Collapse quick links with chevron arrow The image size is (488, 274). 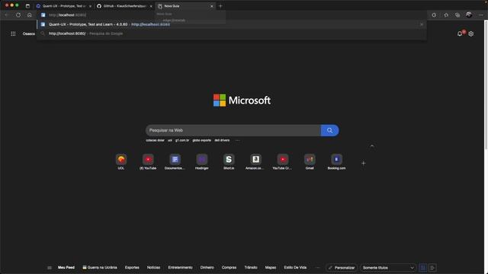coord(372,146)
